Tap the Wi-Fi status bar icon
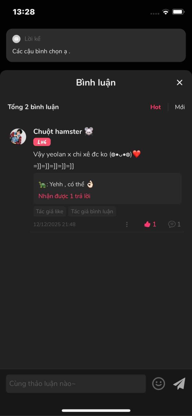 point(165,12)
